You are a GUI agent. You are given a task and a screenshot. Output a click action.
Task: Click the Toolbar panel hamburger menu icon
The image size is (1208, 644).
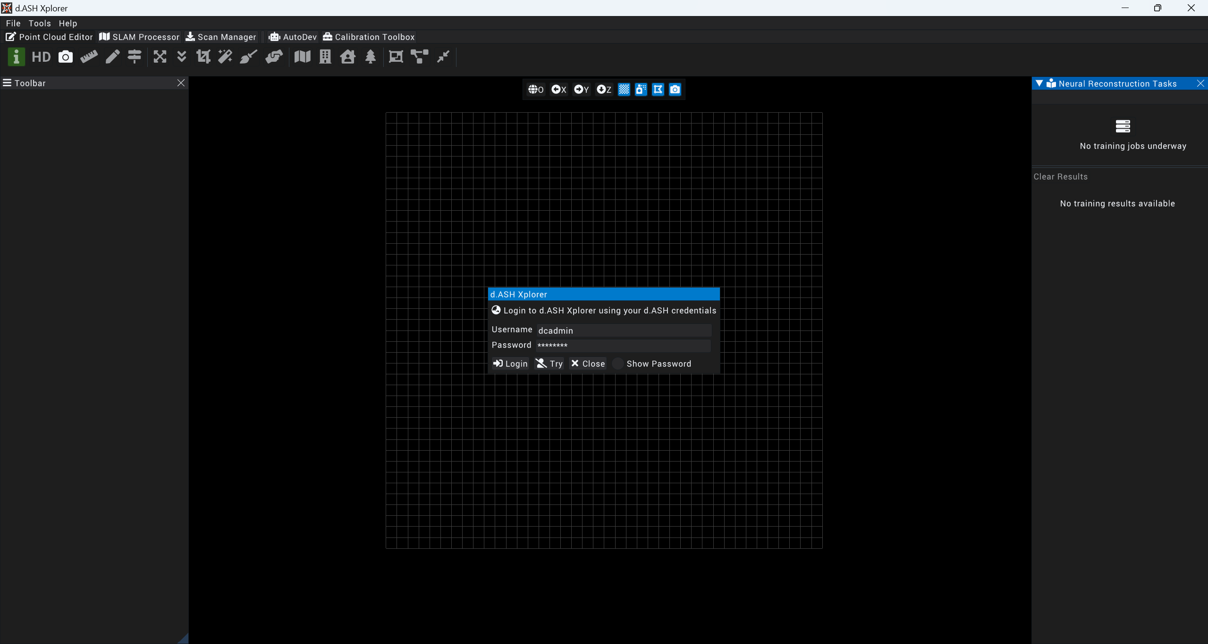tap(7, 83)
